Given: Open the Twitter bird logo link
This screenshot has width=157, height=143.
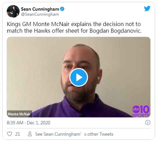Looking at the screenshot, I should 147,8.
